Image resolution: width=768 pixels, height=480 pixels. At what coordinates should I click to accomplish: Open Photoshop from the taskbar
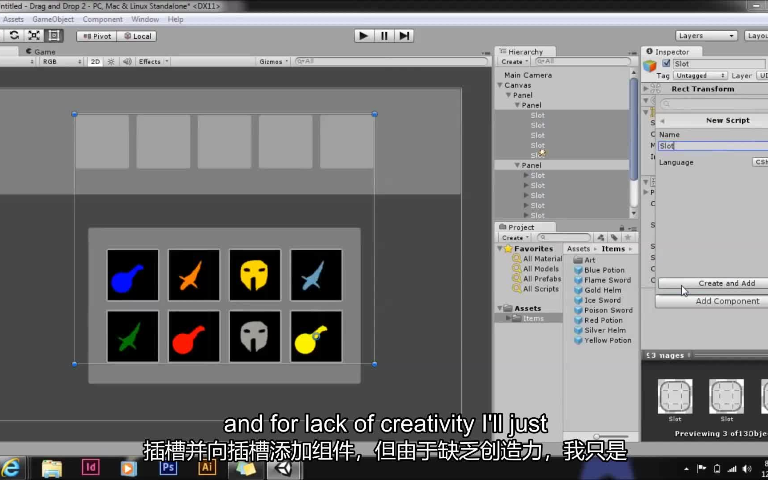point(168,468)
